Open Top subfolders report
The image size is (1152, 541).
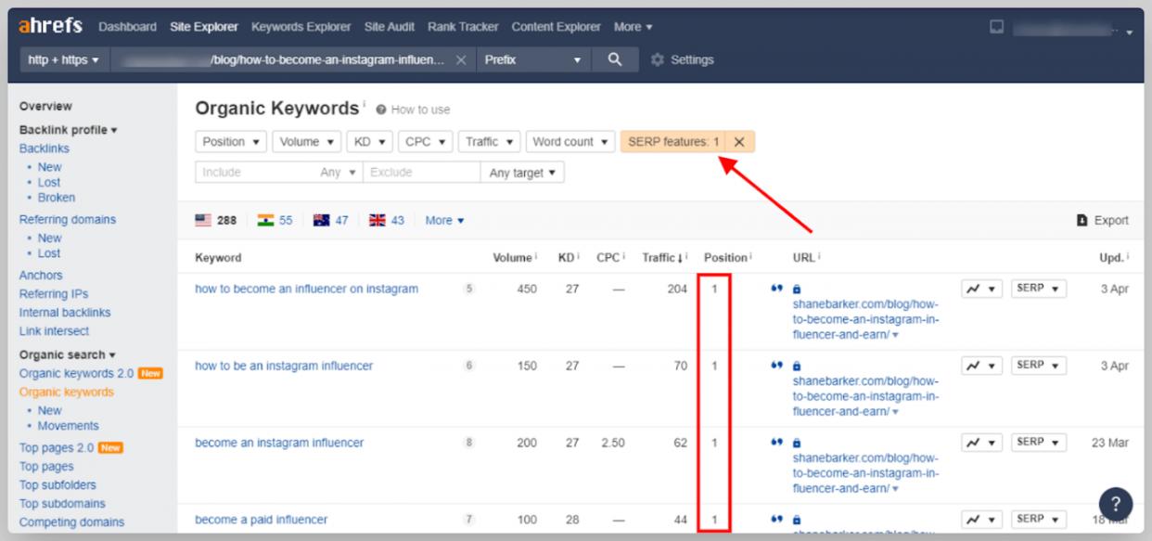click(x=58, y=485)
